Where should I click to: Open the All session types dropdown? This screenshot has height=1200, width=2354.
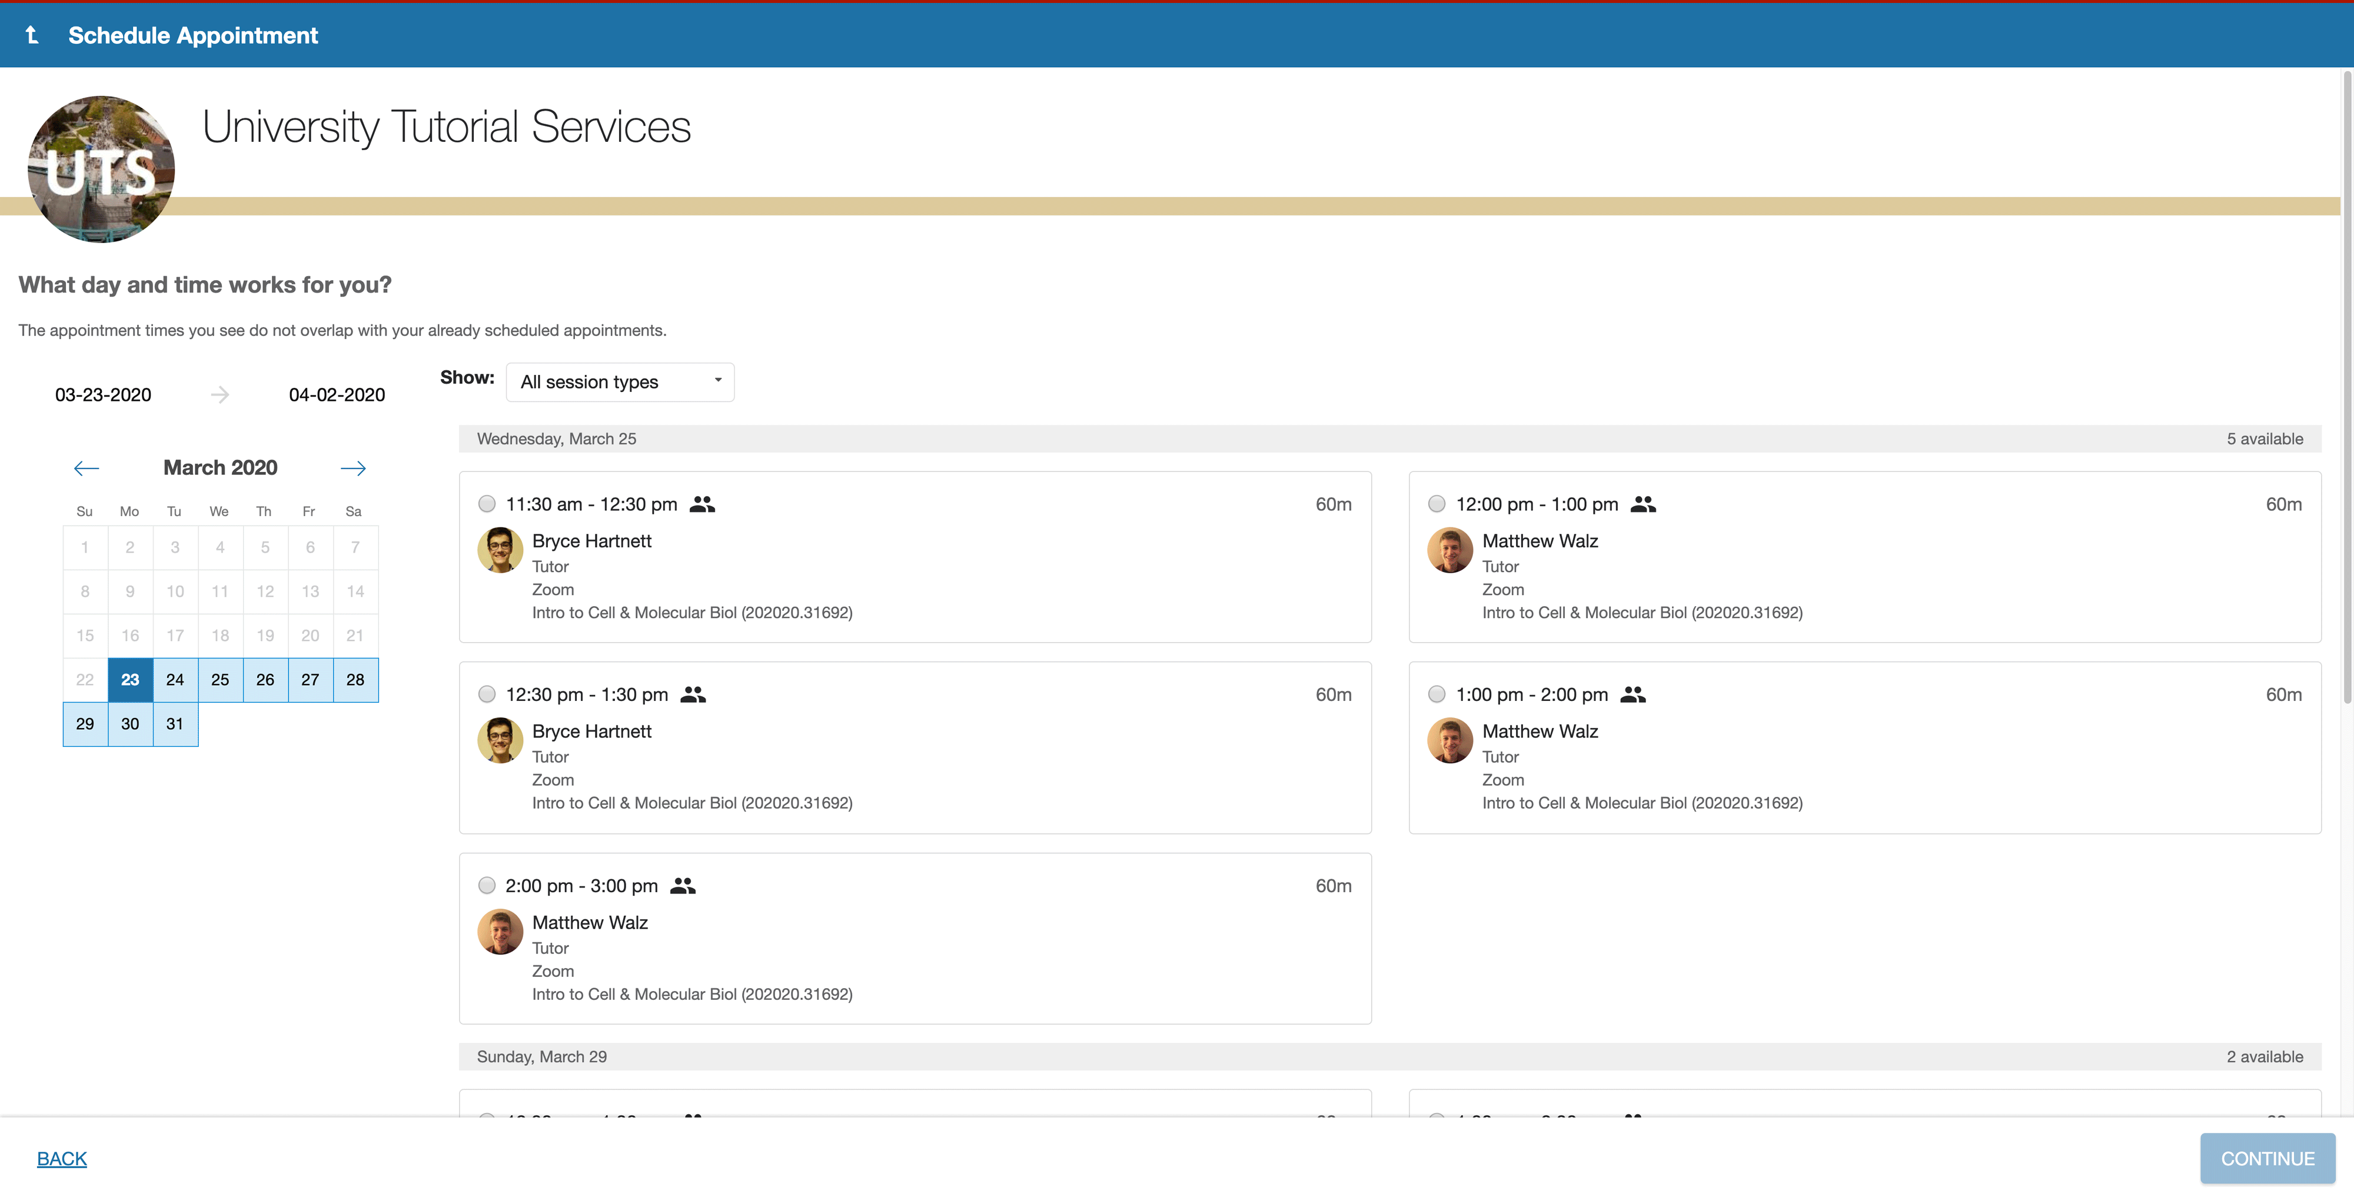click(x=620, y=382)
